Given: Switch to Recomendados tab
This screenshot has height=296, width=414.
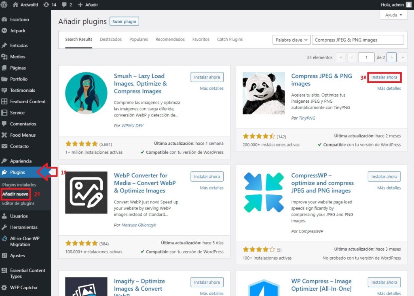Looking at the screenshot, I should [x=170, y=39].
